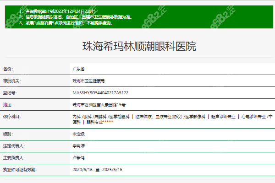Click notice line about 卫生健康委数据为准
The image size is (275, 183).
click(x=76, y=17)
